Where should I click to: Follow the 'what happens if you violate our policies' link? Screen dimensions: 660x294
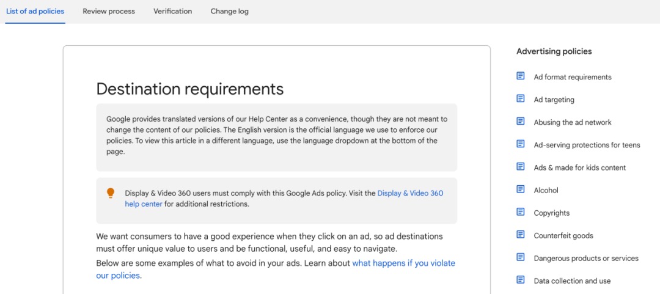pos(403,263)
